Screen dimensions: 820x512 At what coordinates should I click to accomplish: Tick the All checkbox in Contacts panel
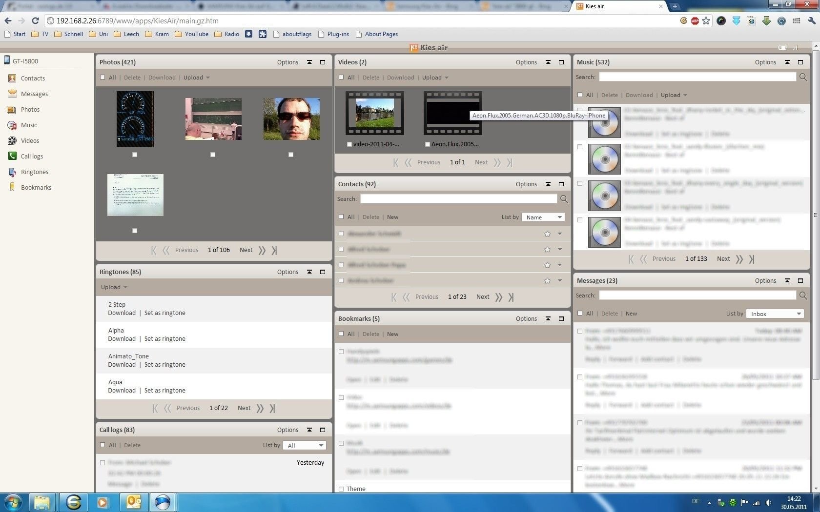point(341,217)
